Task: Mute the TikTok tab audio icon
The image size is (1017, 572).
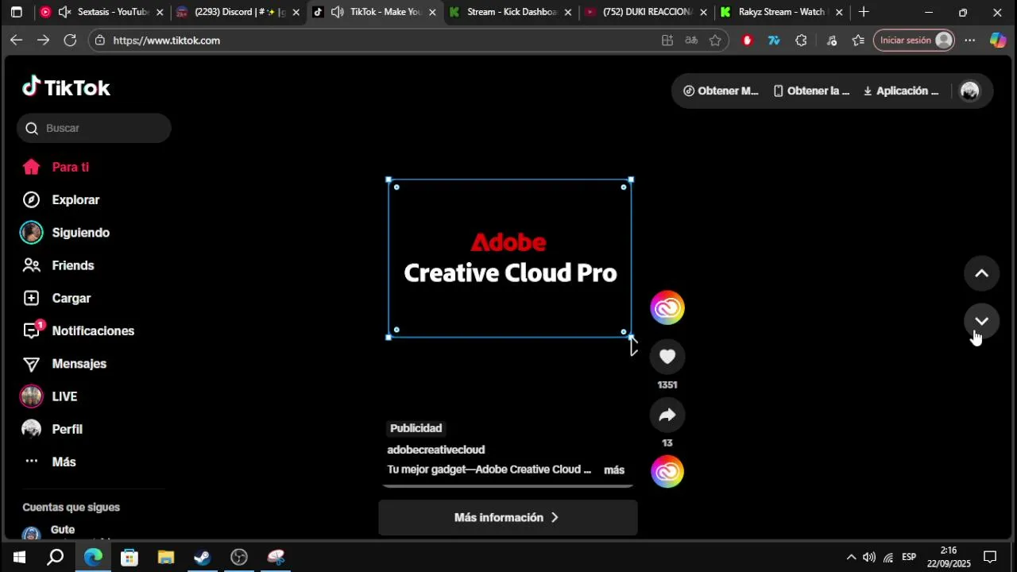Action: [x=337, y=12]
